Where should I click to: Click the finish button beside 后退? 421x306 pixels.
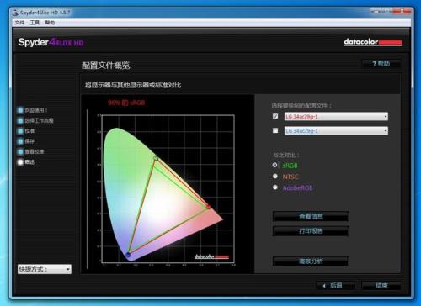[381, 286]
